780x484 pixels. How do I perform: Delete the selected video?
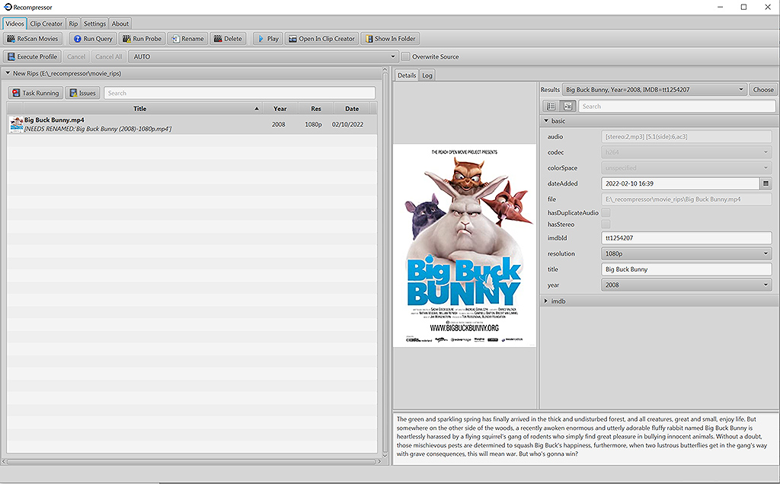pos(228,39)
